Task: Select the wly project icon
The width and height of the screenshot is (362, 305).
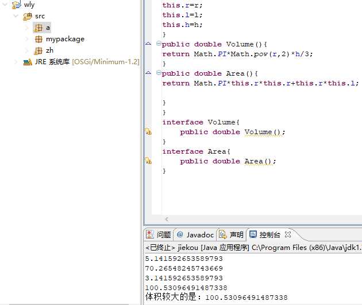Action: point(17,5)
